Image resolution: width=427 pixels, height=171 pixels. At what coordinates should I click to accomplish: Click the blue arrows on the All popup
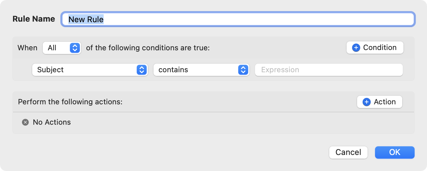click(x=75, y=48)
